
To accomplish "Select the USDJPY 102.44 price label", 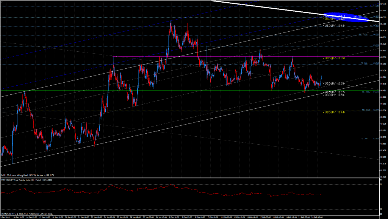I will click(335, 83).
